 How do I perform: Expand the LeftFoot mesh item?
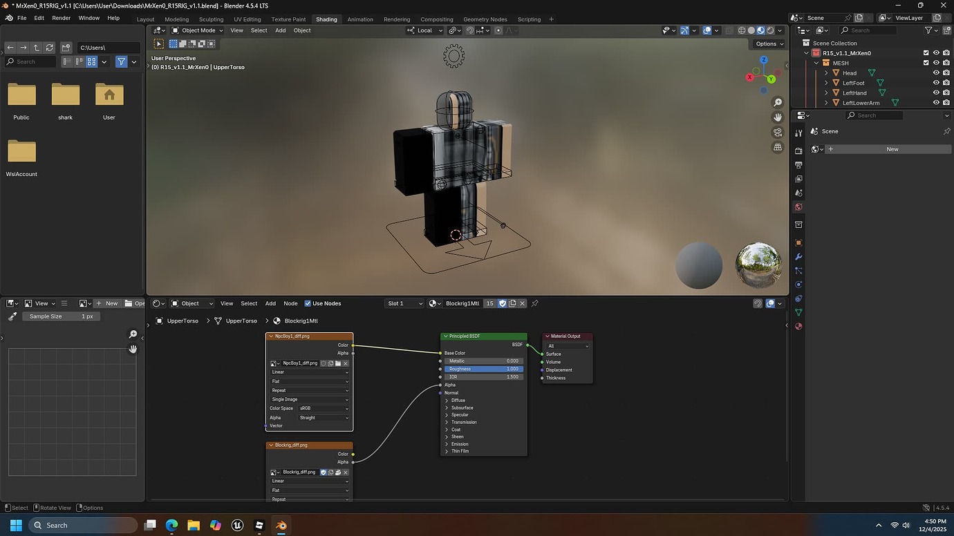(x=825, y=83)
